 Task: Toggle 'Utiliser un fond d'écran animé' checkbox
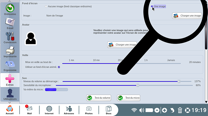coord(59,67)
